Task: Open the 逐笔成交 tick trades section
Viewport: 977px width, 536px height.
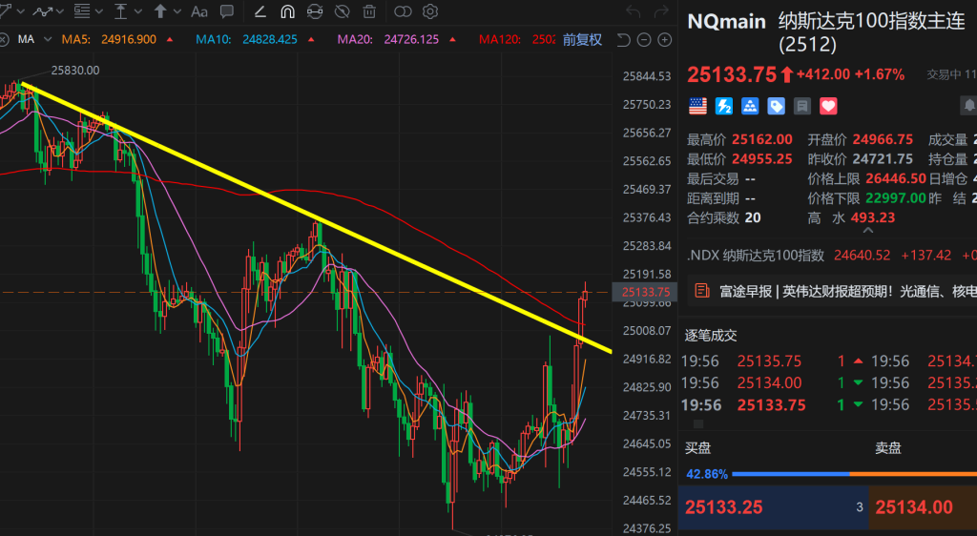Action: pyautogui.click(x=711, y=335)
